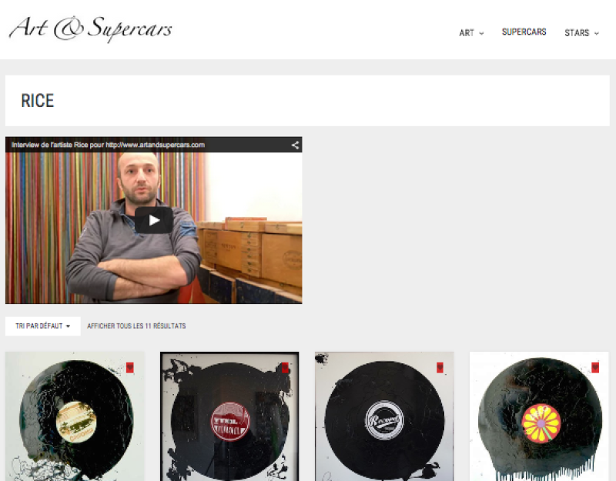The image size is (616, 481).
Task: Click the RICE page heading
Action: (x=37, y=101)
